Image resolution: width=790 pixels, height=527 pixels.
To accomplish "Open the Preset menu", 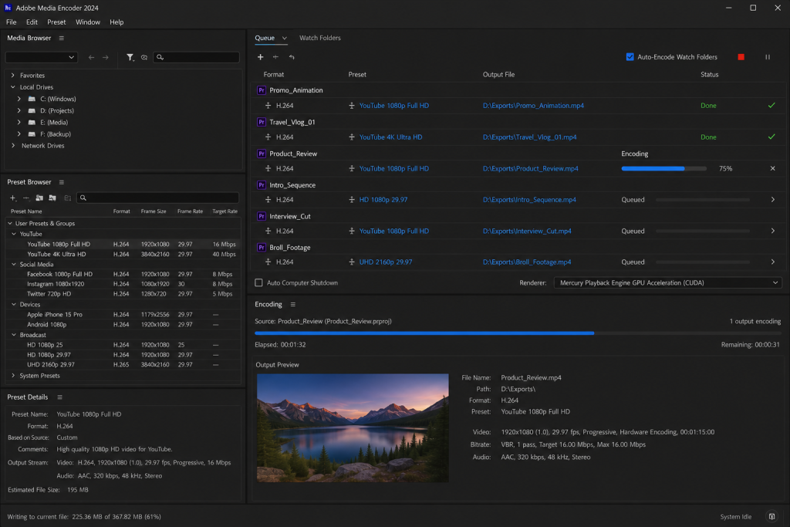I will [x=56, y=22].
